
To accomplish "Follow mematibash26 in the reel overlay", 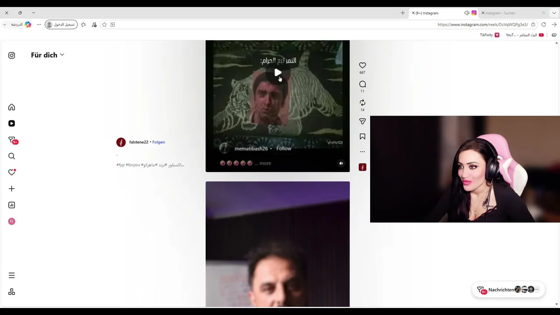I will [x=283, y=148].
